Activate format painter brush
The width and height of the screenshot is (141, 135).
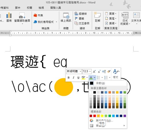coord(109,72)
